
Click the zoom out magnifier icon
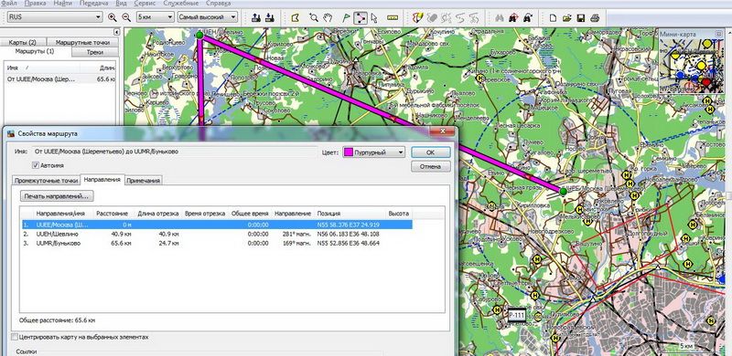point(126,17)
